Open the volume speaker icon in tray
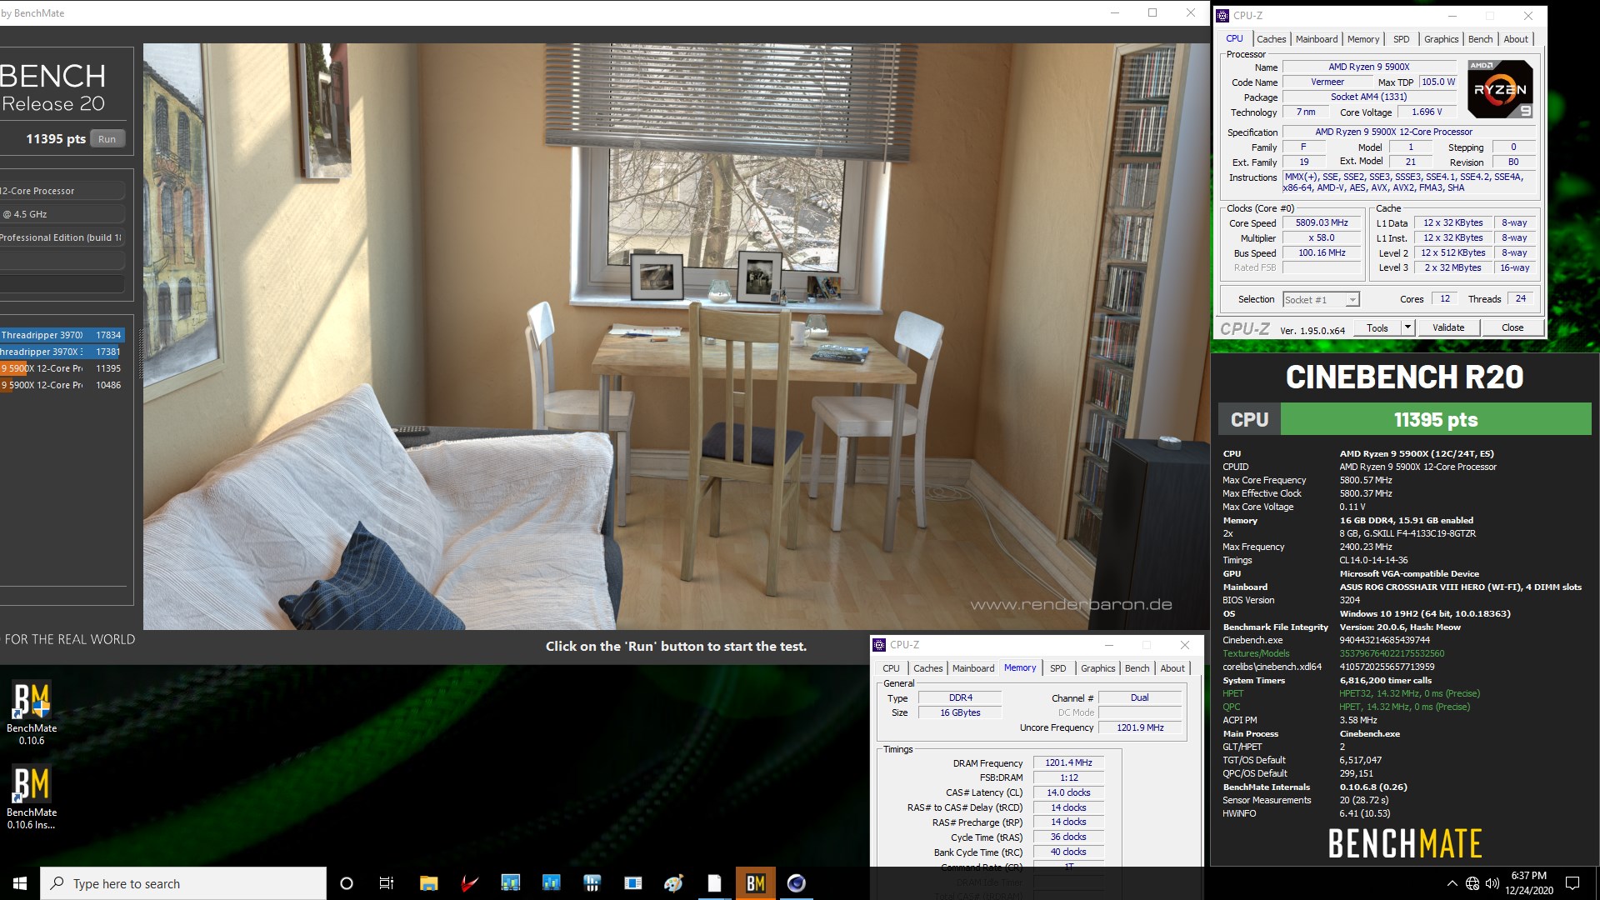The height and width of the screenshot is (900, 1600). coord(1492,883)
